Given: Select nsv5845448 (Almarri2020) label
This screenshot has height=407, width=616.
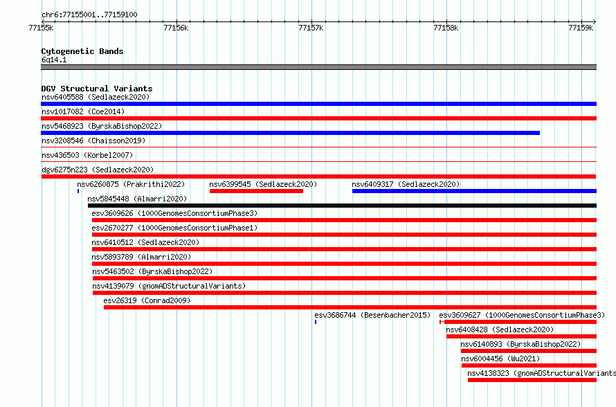Looking at the screenshot, I should click(137, 199).
